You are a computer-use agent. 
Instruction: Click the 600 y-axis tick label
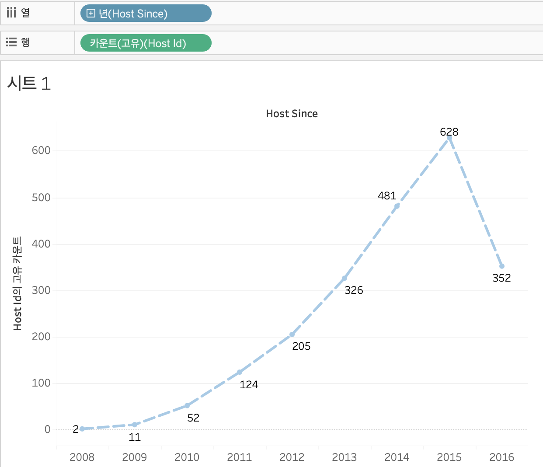41,150
